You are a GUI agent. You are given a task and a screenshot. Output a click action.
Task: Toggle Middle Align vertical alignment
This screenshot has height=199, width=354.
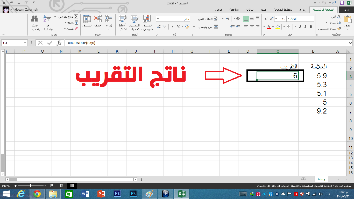252,19
